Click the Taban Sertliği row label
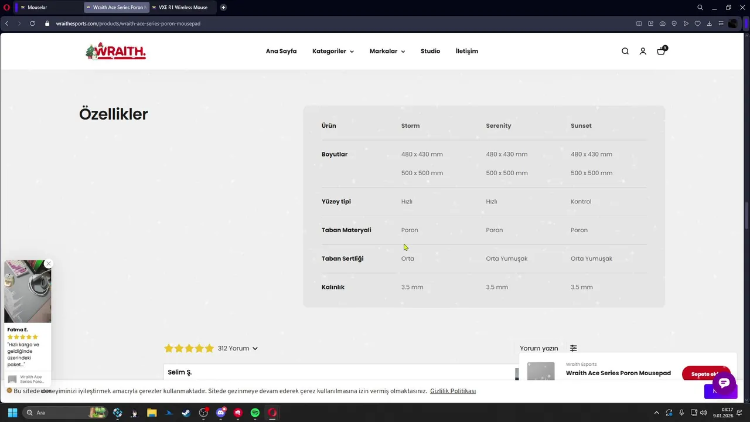The height and width of the screenshot is (422, 750). pos(343,258)
